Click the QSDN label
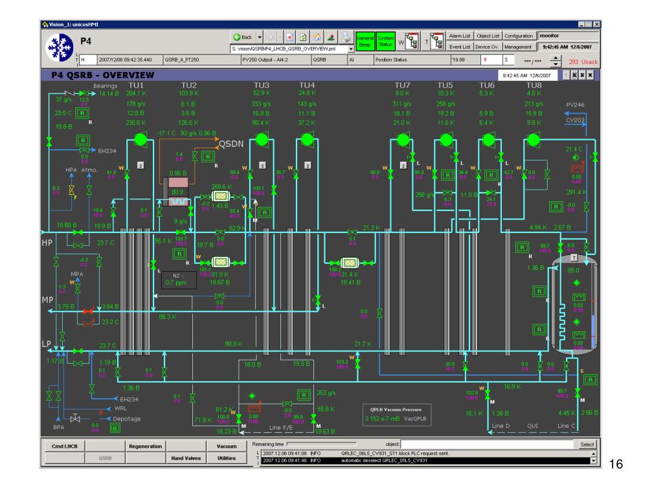The height and width of the screenshot is (497, 663). click(x=231, y=144)
